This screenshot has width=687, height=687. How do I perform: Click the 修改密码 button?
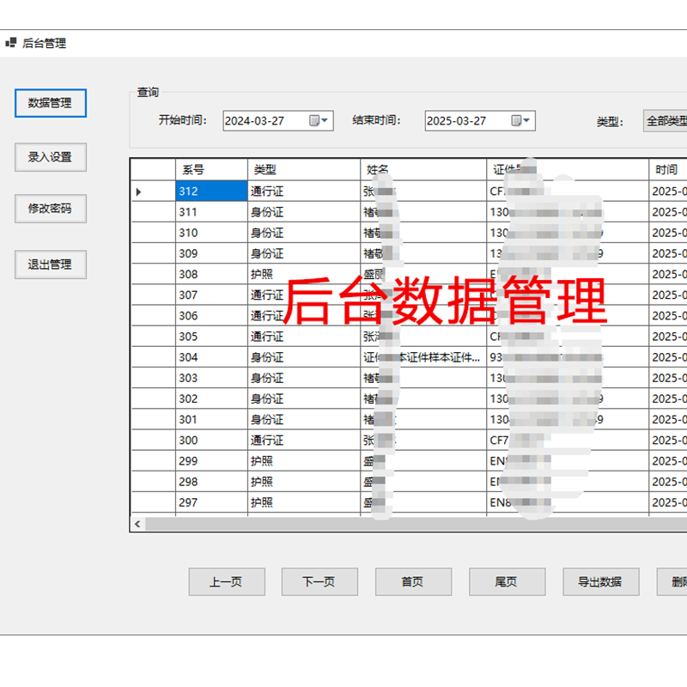50,209
